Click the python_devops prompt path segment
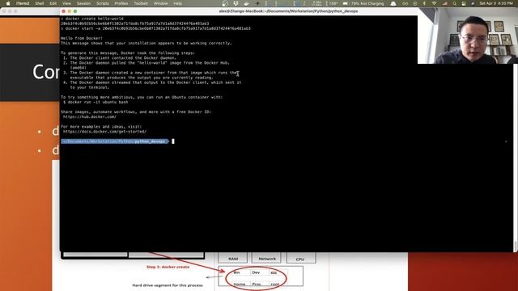518x291 pixels. click(x=150, y=141)
